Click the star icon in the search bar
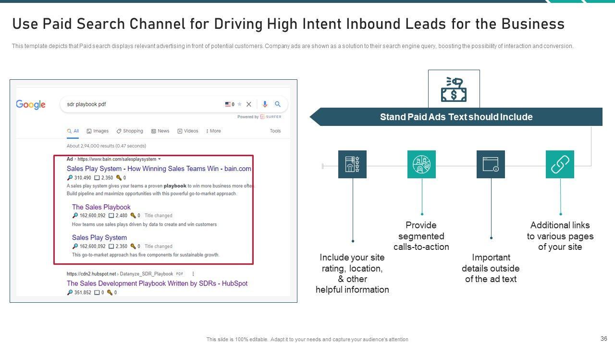The image size is (615, 346). click(239, 104)
